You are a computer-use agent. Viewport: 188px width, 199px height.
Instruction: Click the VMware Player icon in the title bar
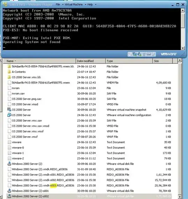[5, 4]
